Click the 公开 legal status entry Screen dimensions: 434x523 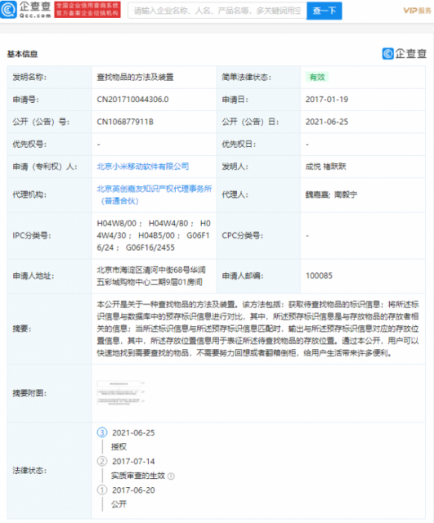(119, 504)
